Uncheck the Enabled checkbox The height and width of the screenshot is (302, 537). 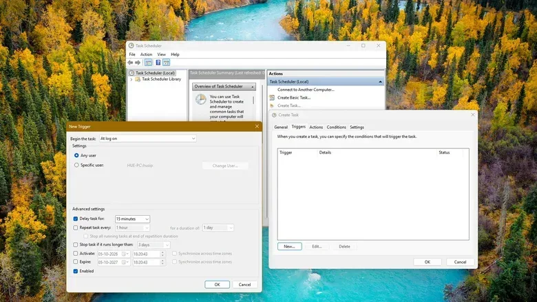pyautogui.click(x=75, y=271)
